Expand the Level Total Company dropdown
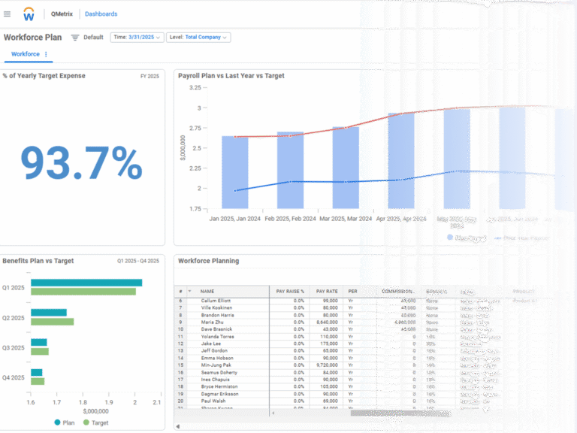The height and width of the screenshot is (433, 577). point(198,37)
